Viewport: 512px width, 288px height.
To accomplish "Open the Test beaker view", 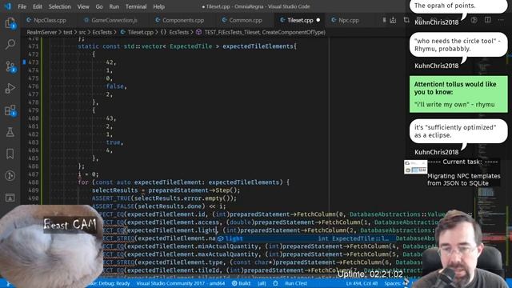I will coord(10,132).
